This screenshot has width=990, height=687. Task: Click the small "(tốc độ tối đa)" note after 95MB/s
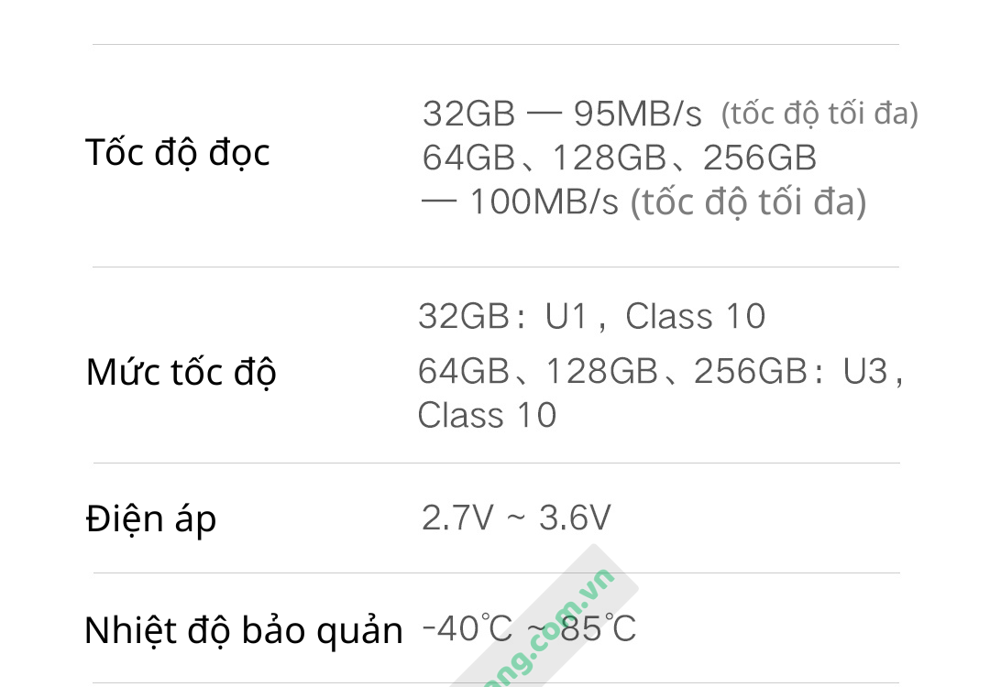click(819, 114)
